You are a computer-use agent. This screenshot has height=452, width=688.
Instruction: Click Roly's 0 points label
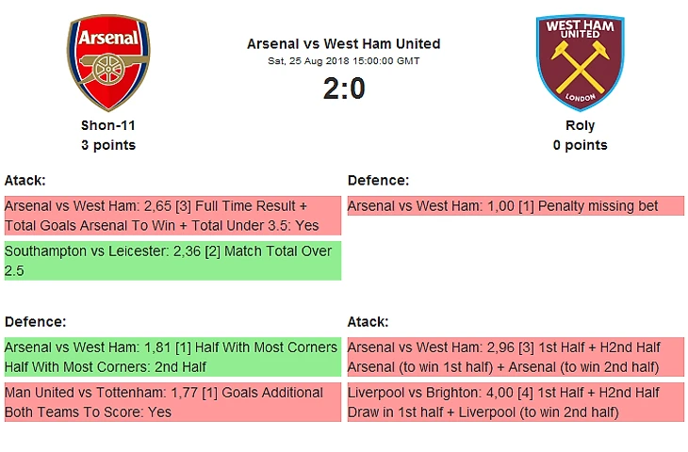pos(581,145)
